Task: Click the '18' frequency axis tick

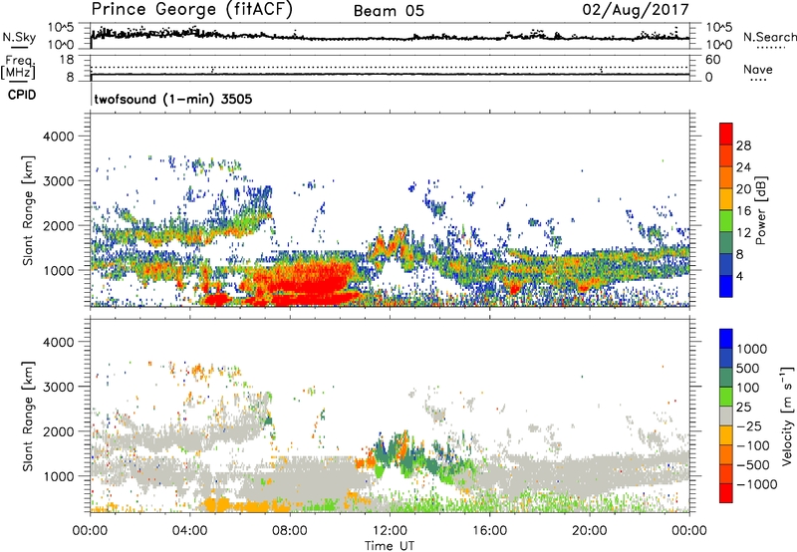Action: [x=67, y=60]
